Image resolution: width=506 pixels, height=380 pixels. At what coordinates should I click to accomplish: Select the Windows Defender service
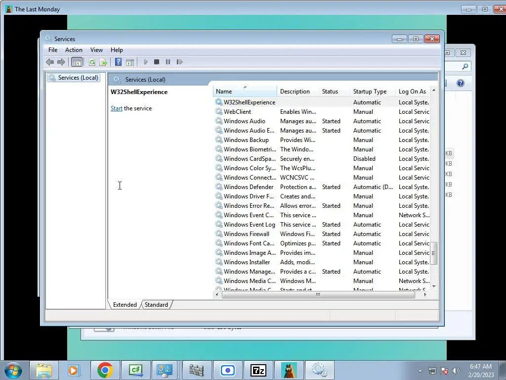point(322,187)
